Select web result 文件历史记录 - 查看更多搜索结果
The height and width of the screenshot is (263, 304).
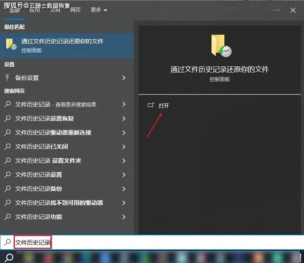click(67, 105)
